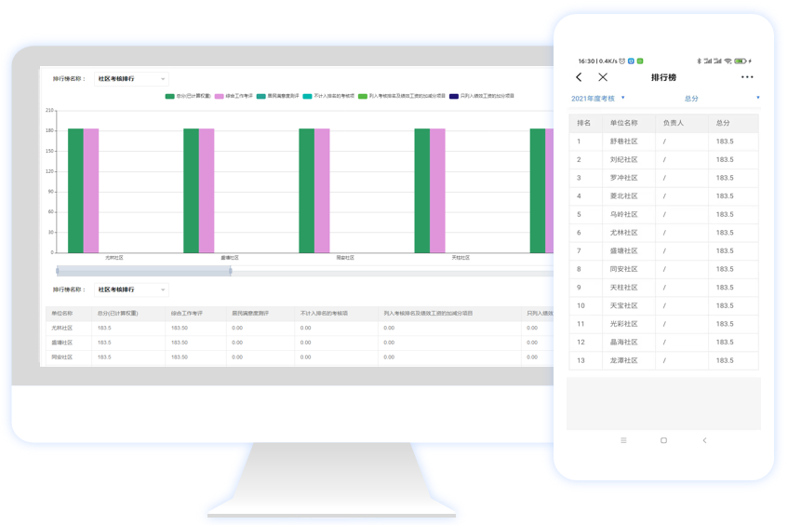Expand the 2021年度考核 dropdown on phone
This screenshot has width=788, height=525.
pyautogui.click(x=597, y=98)
